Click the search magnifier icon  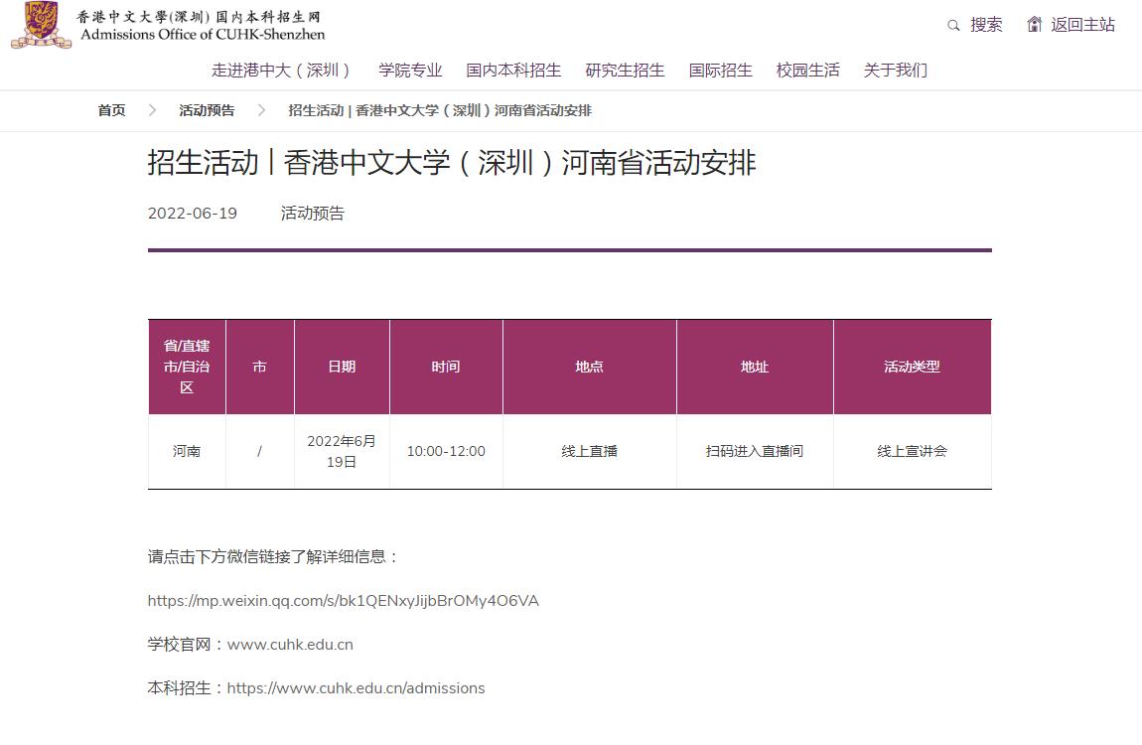953,26
